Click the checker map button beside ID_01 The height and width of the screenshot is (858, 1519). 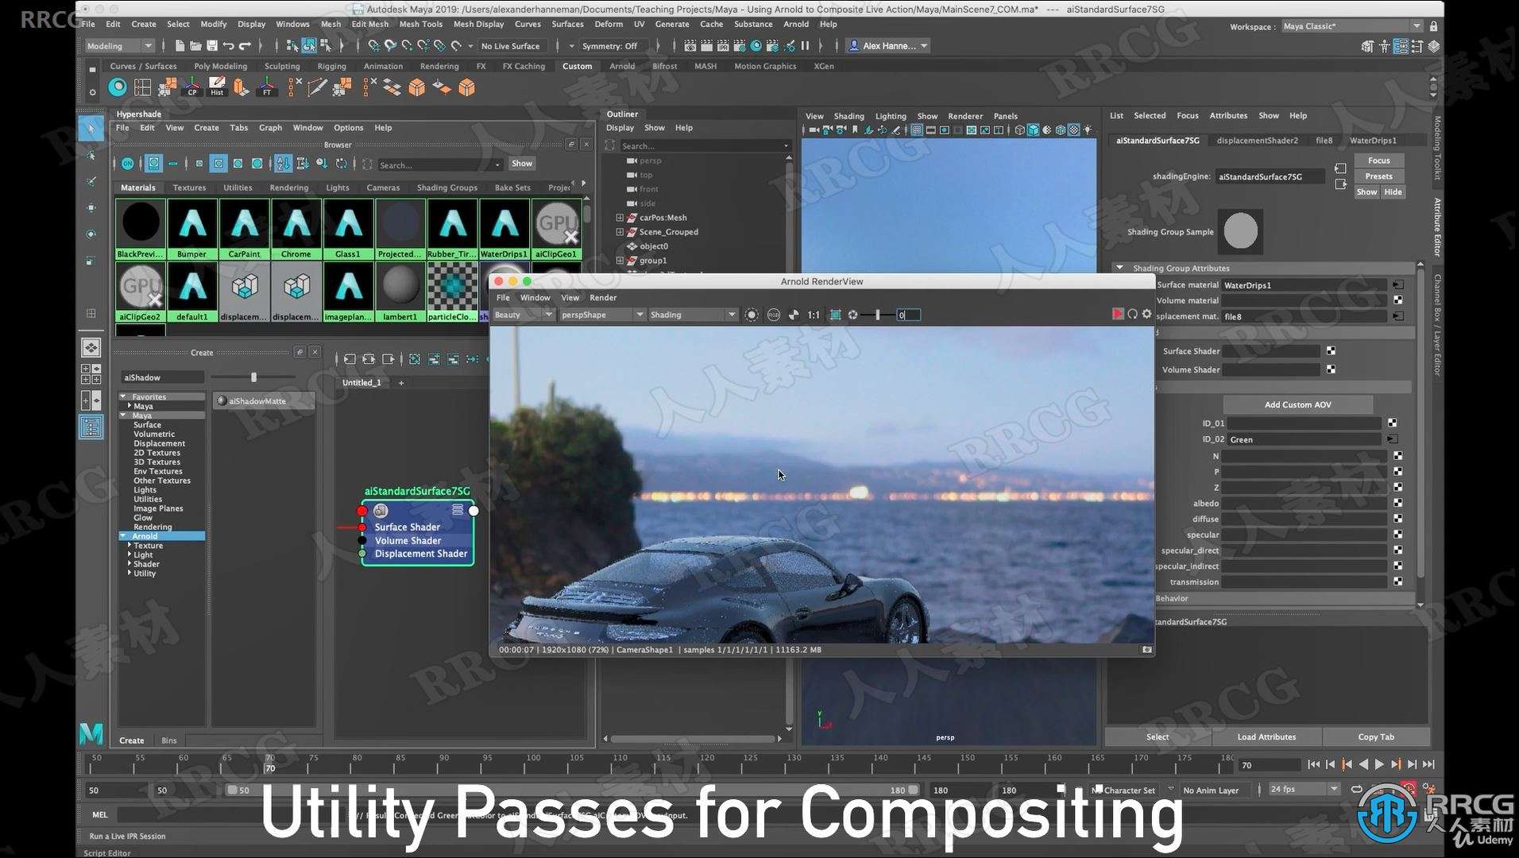[1393, 423]
